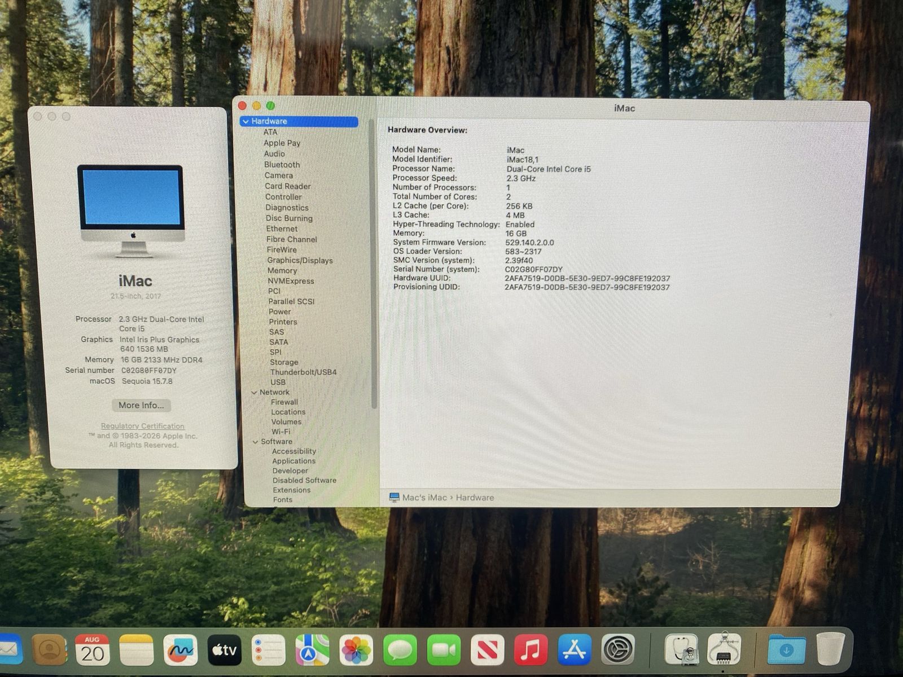
Task: Open the Freeform app in the Dock
Action: click(x=181, y=650)
